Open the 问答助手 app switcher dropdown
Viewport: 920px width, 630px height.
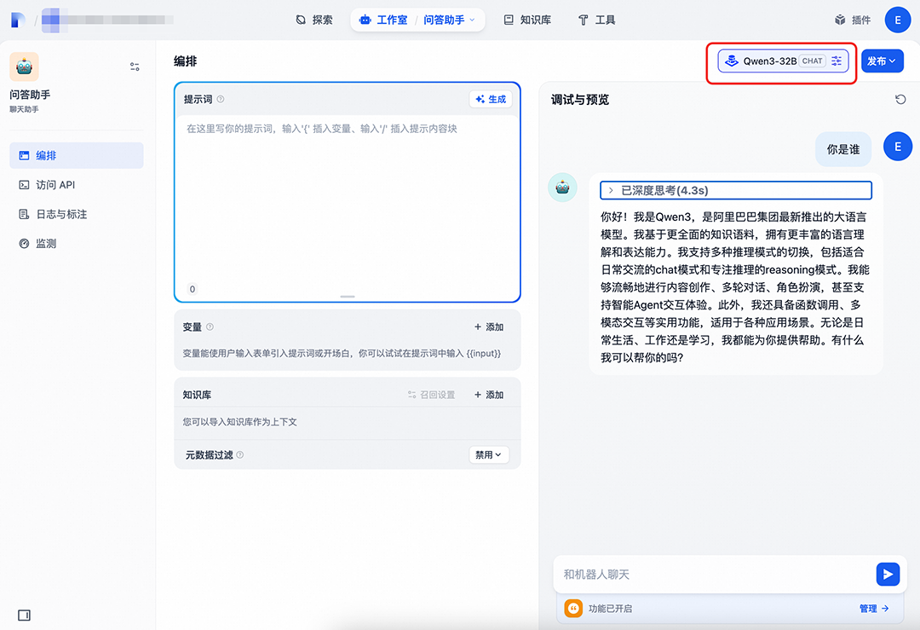[449, 20]
